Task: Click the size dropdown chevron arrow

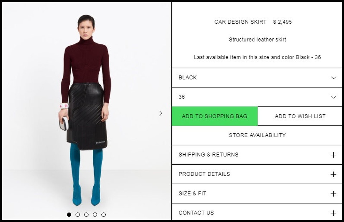Action: tap(334, 97)
